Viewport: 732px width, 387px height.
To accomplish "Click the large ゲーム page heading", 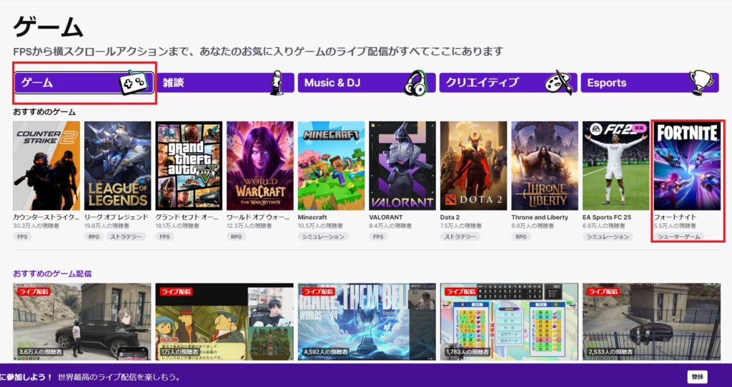I will [x=48, y=26].
